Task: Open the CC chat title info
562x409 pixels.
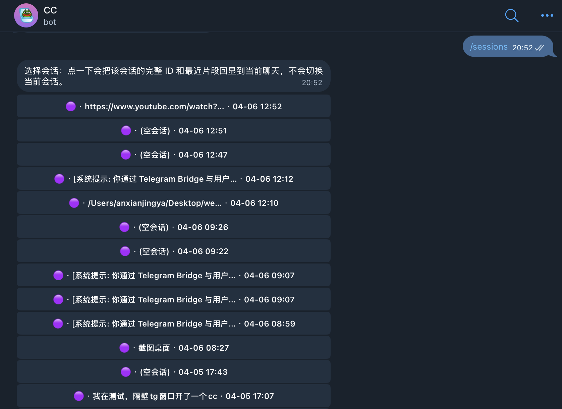Action: click(50, 10)
